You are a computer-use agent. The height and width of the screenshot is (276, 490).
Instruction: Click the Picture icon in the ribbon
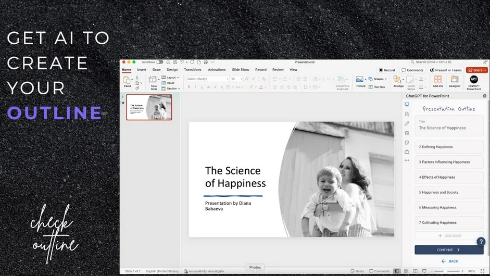point(359,79)
